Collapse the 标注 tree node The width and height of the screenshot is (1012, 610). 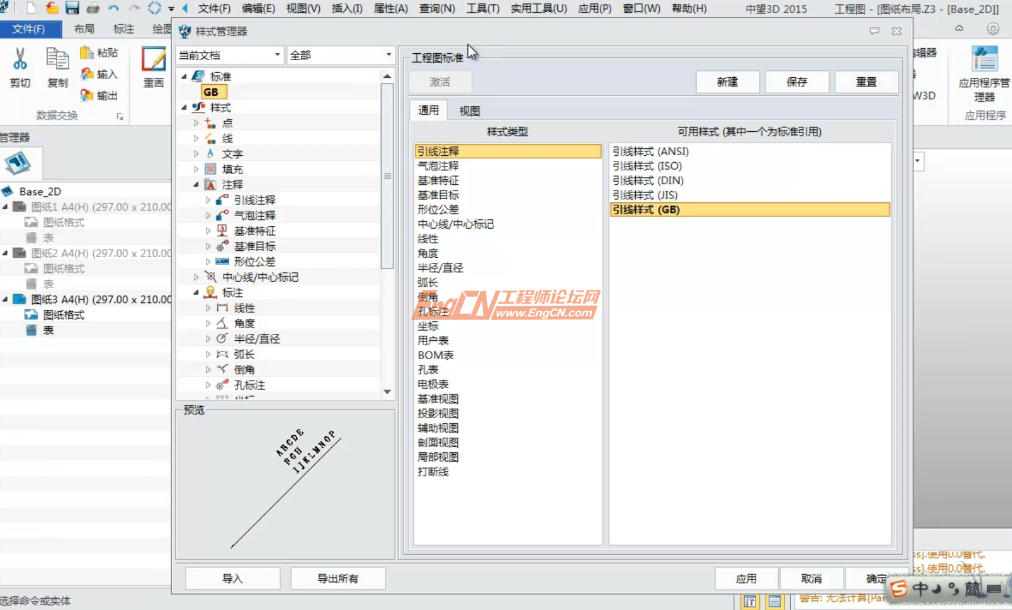pos(196,293)
